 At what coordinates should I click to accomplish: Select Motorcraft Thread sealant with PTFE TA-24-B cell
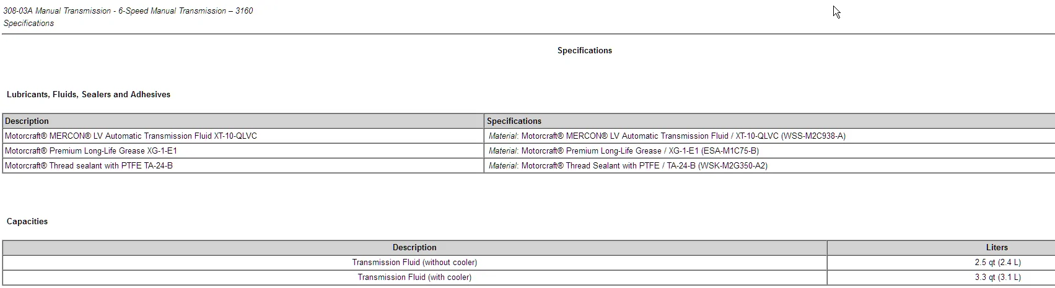[243, 165]
